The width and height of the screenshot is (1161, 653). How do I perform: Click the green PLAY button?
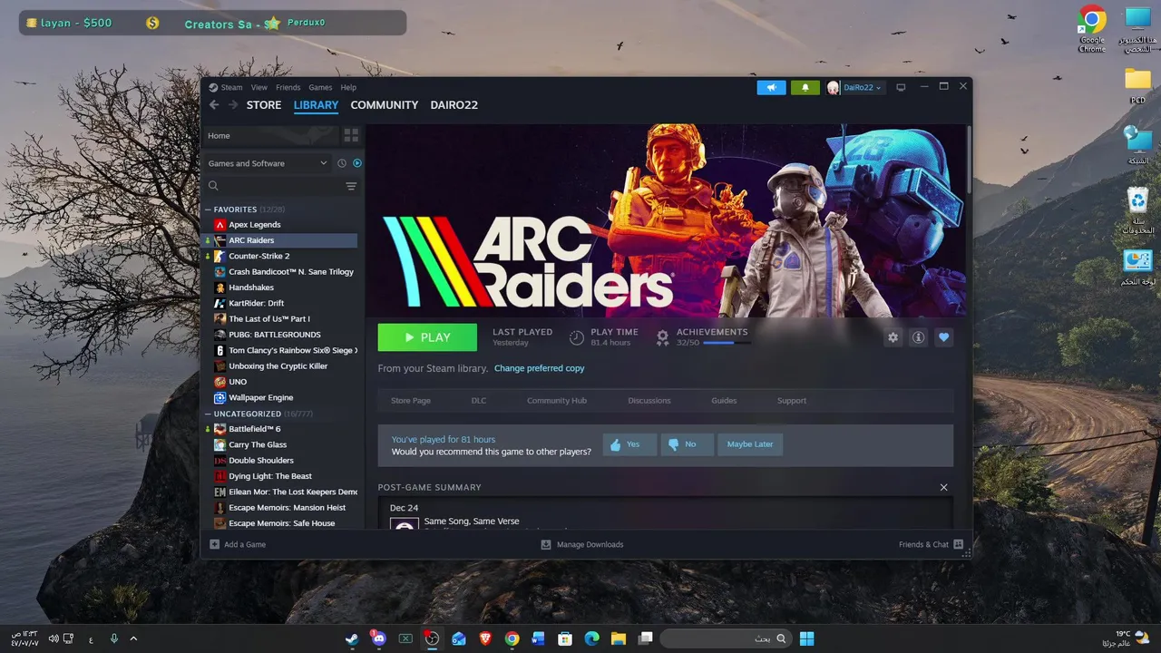tap(427, 337)
